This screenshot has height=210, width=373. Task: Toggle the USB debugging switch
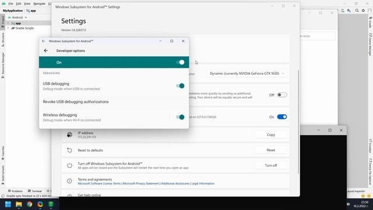coord(180,86)
